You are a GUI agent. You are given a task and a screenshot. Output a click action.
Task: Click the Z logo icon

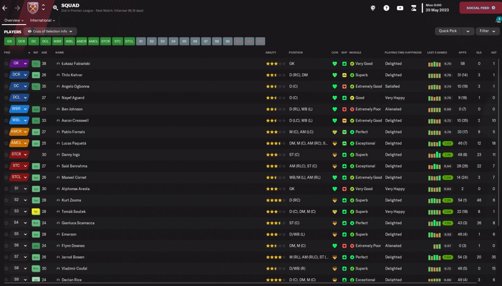pos(414,8)
